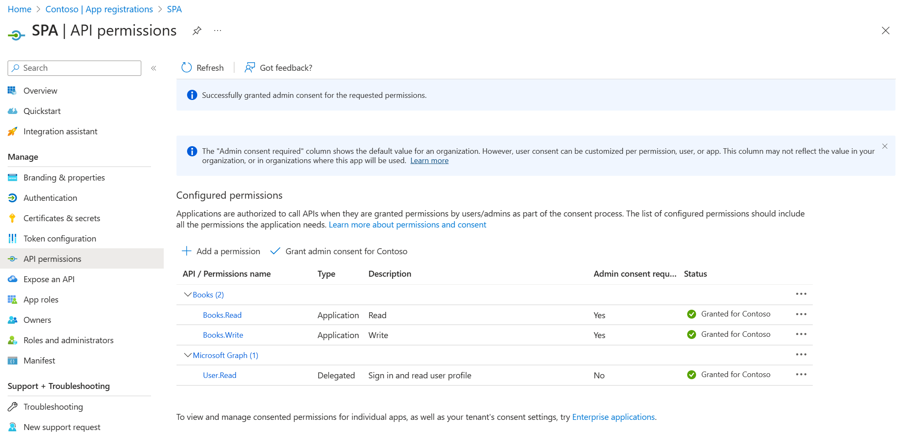The width and height of the screenshot is (898, 433).
Task: Open Got feedback panel
Action: pos(278,68)
